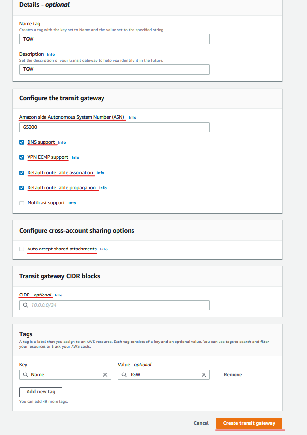Open Info link next to CIDR optional

58,295
